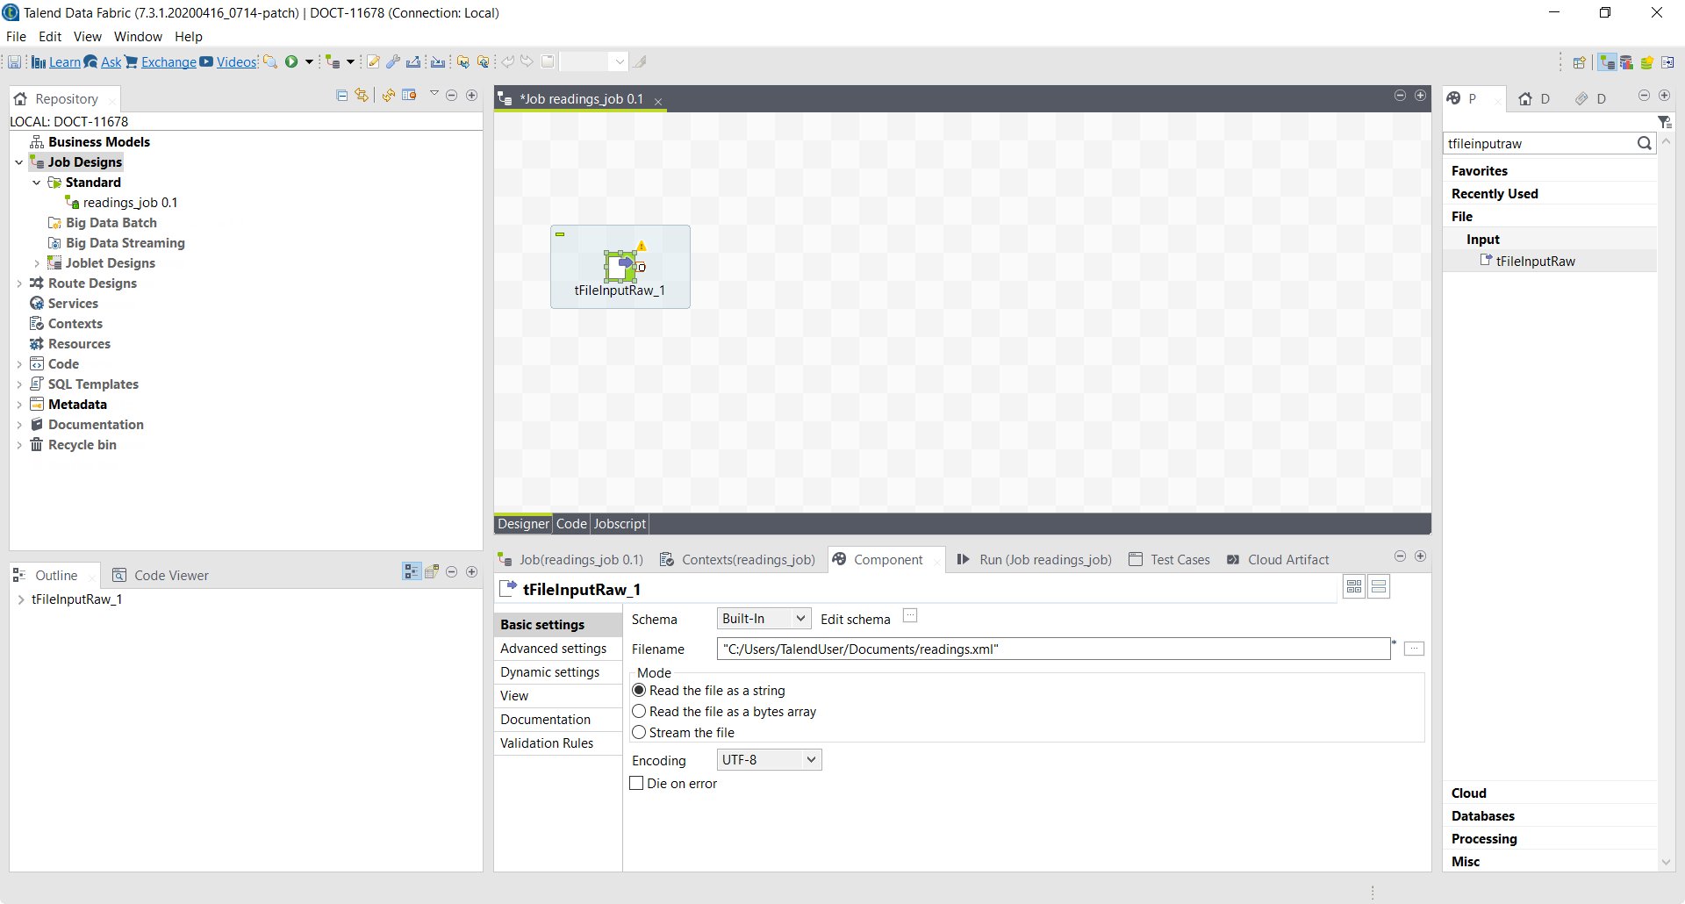1685x904 pixels.
Task: Click the first Outline view mode icon
Action: [412, 571]
